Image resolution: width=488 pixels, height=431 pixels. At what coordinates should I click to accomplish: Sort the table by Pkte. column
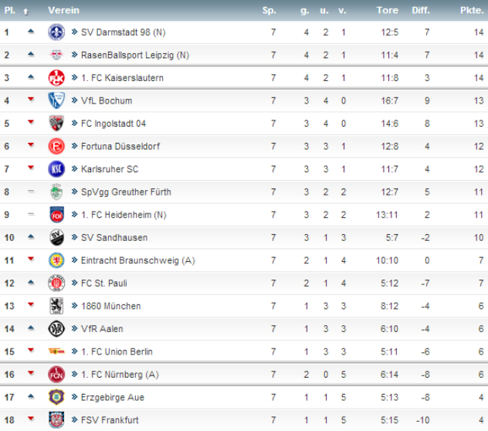[x=471, y=11]
